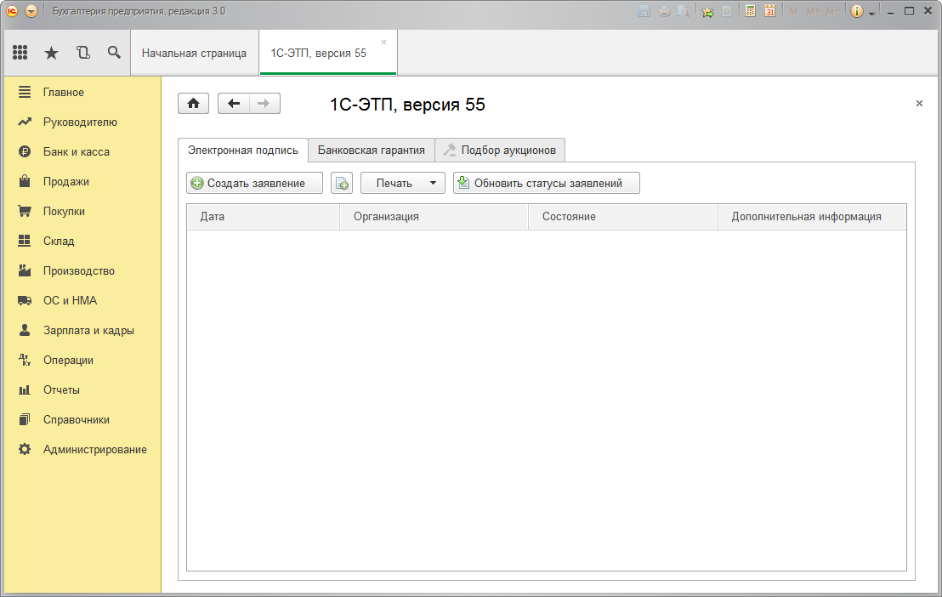
Task: Switch to Подбор аукционов tab
Action: (x=500, y=151)
